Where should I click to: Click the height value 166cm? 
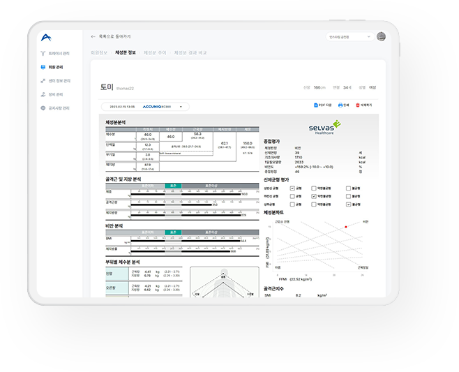click(x=319, y=87)
